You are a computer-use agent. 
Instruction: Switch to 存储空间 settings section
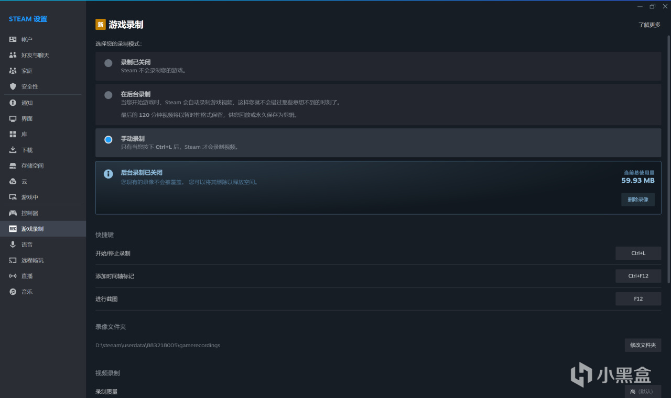pyautogui.click(x=43, y=165)
